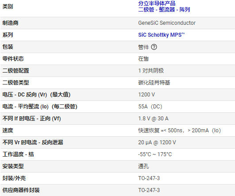The height and width of the screenshot is (196, 235).
Task: Select the 20 µA @ 1200 V value
Action: click(x=157, y=142)
